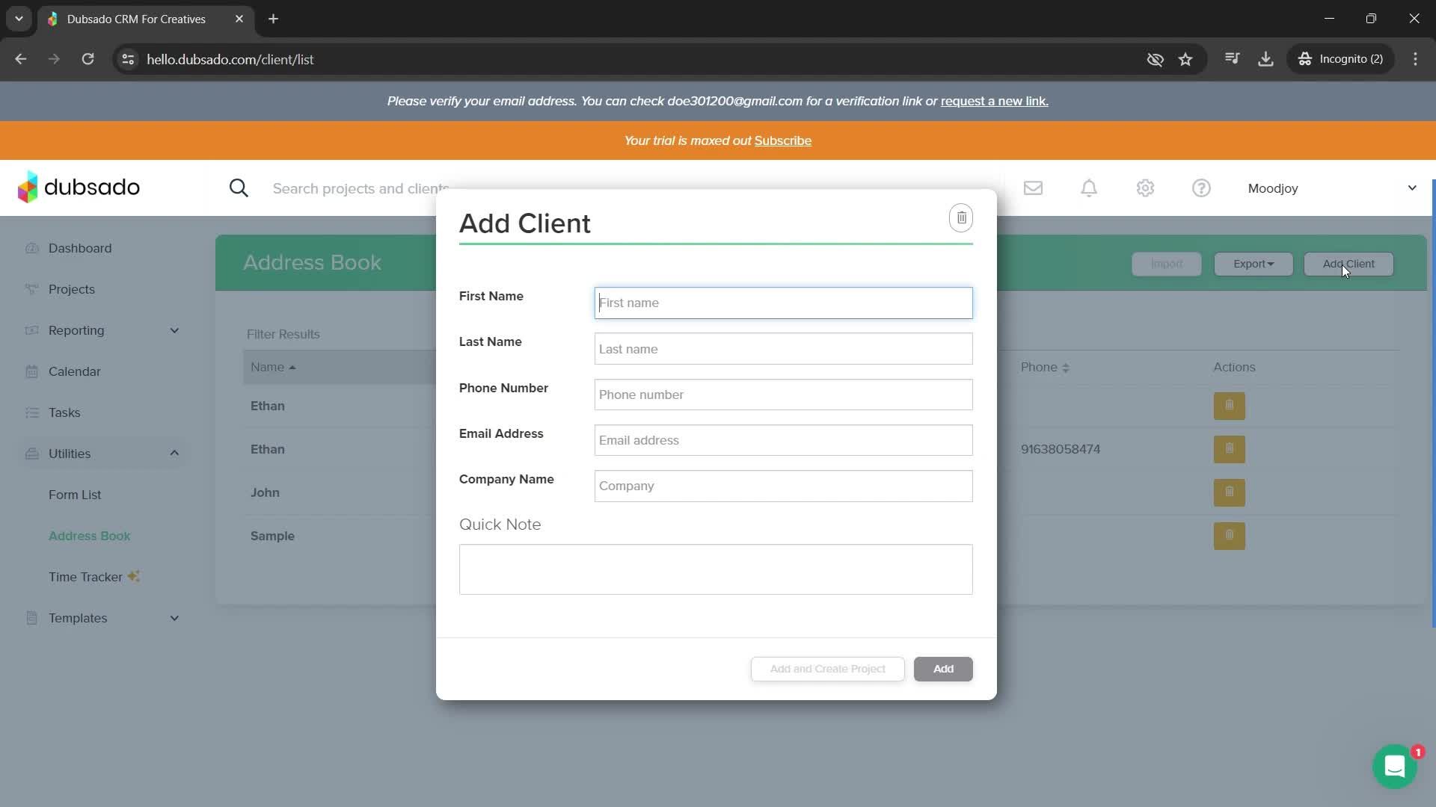Open Address Book in sidebar

(90, 536)
